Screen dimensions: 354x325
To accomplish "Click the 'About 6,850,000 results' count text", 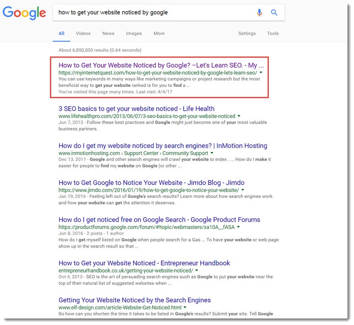I will point(100,50).
